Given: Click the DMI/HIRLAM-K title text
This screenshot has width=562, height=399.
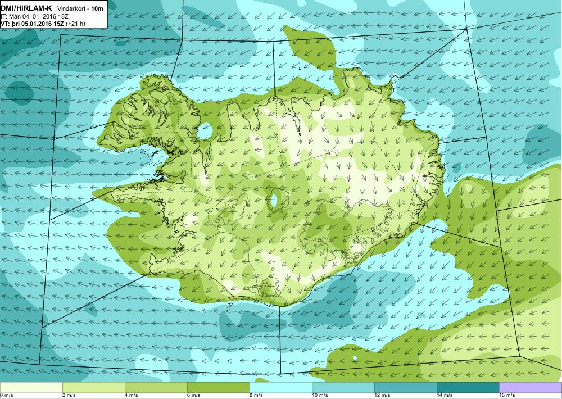Looking at the screenshot, I should (26, 8).
